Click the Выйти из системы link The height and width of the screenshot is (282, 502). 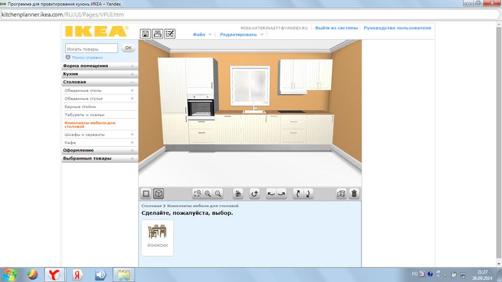(x=336, y=28)
